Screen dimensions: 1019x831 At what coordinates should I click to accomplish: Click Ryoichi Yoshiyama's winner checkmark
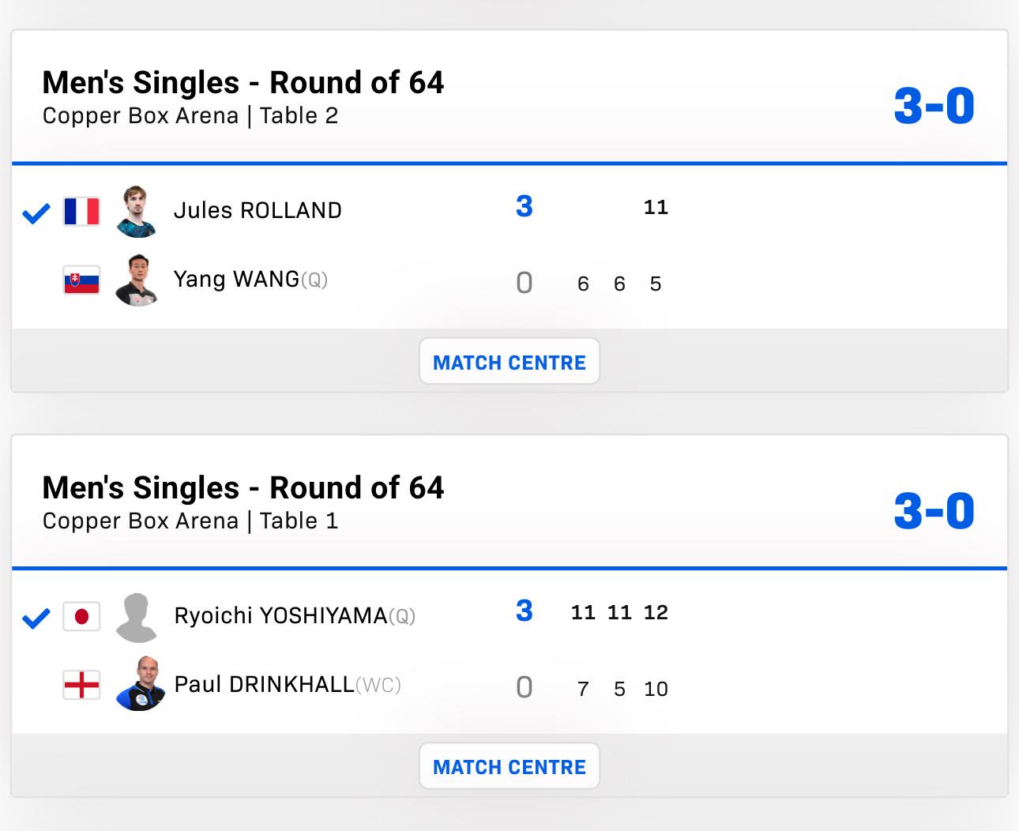[x=36, y=618]
